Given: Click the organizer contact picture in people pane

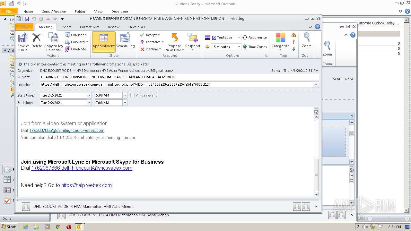Looking at the screenshot, I should (26, 207).
